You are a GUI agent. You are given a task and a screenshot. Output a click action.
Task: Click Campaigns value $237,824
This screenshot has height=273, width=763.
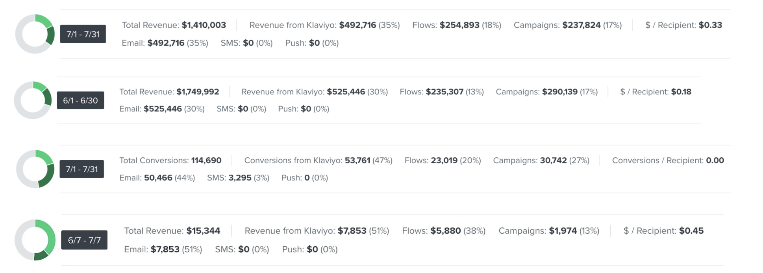[x=582, y=25]
